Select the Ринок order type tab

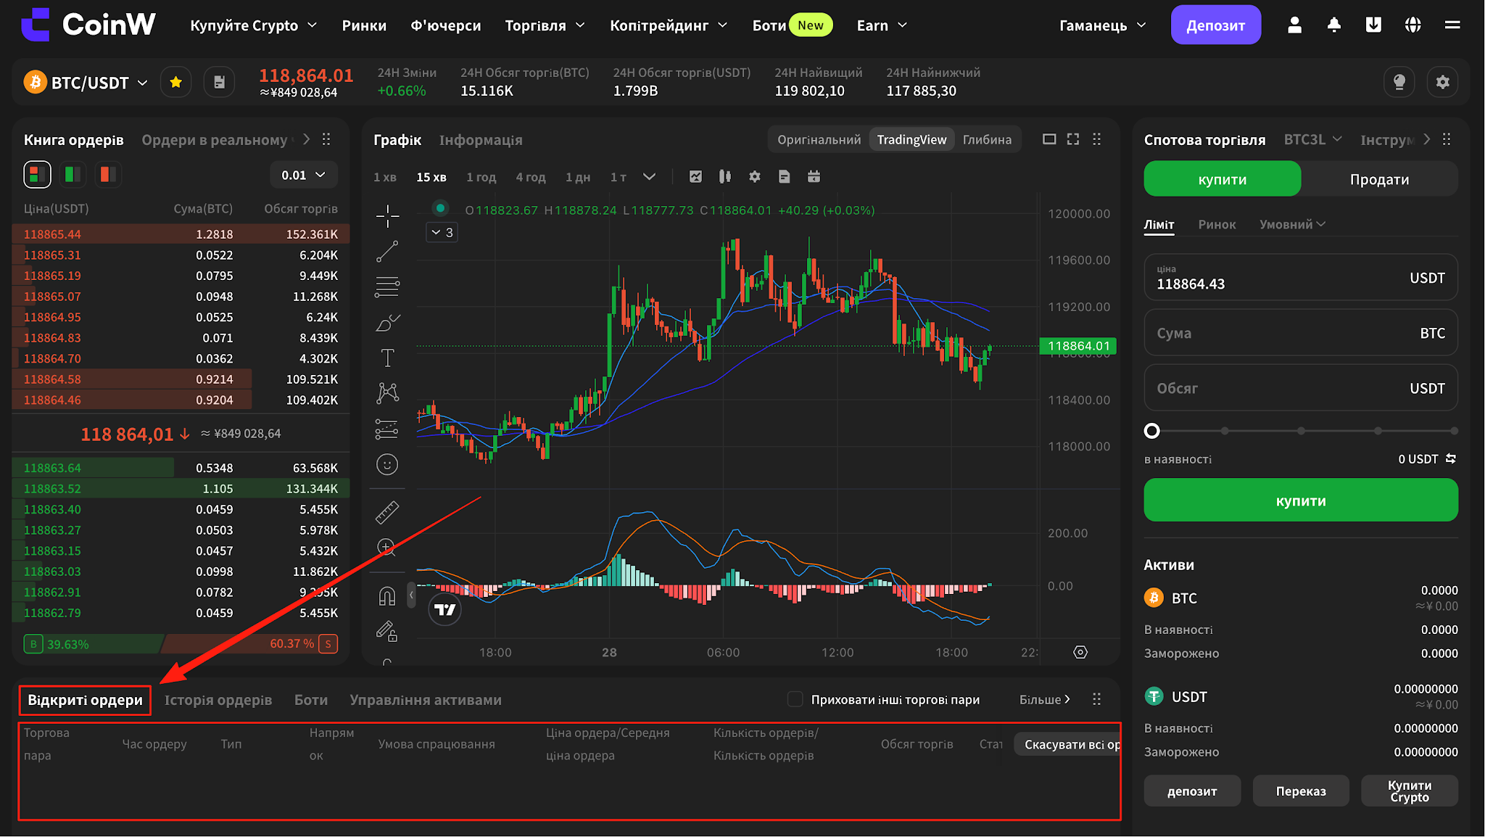[x=1217, y=224]
